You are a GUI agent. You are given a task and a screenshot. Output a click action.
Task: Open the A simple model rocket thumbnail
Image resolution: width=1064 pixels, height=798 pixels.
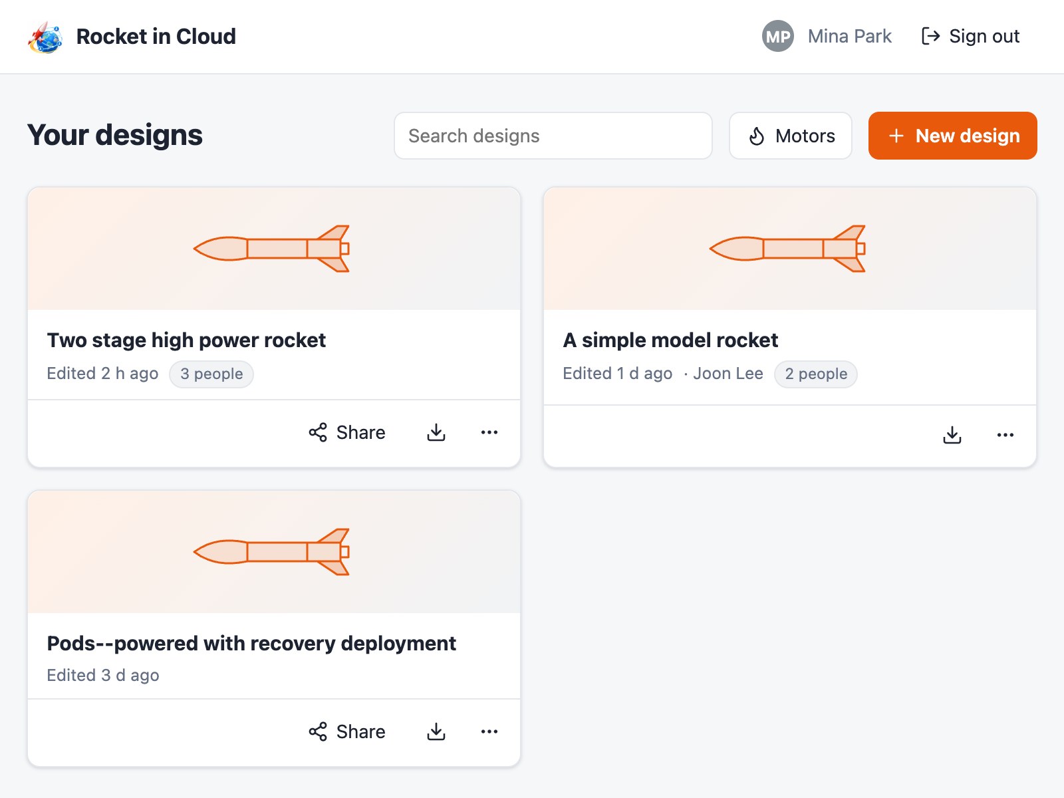click(790, 249)
